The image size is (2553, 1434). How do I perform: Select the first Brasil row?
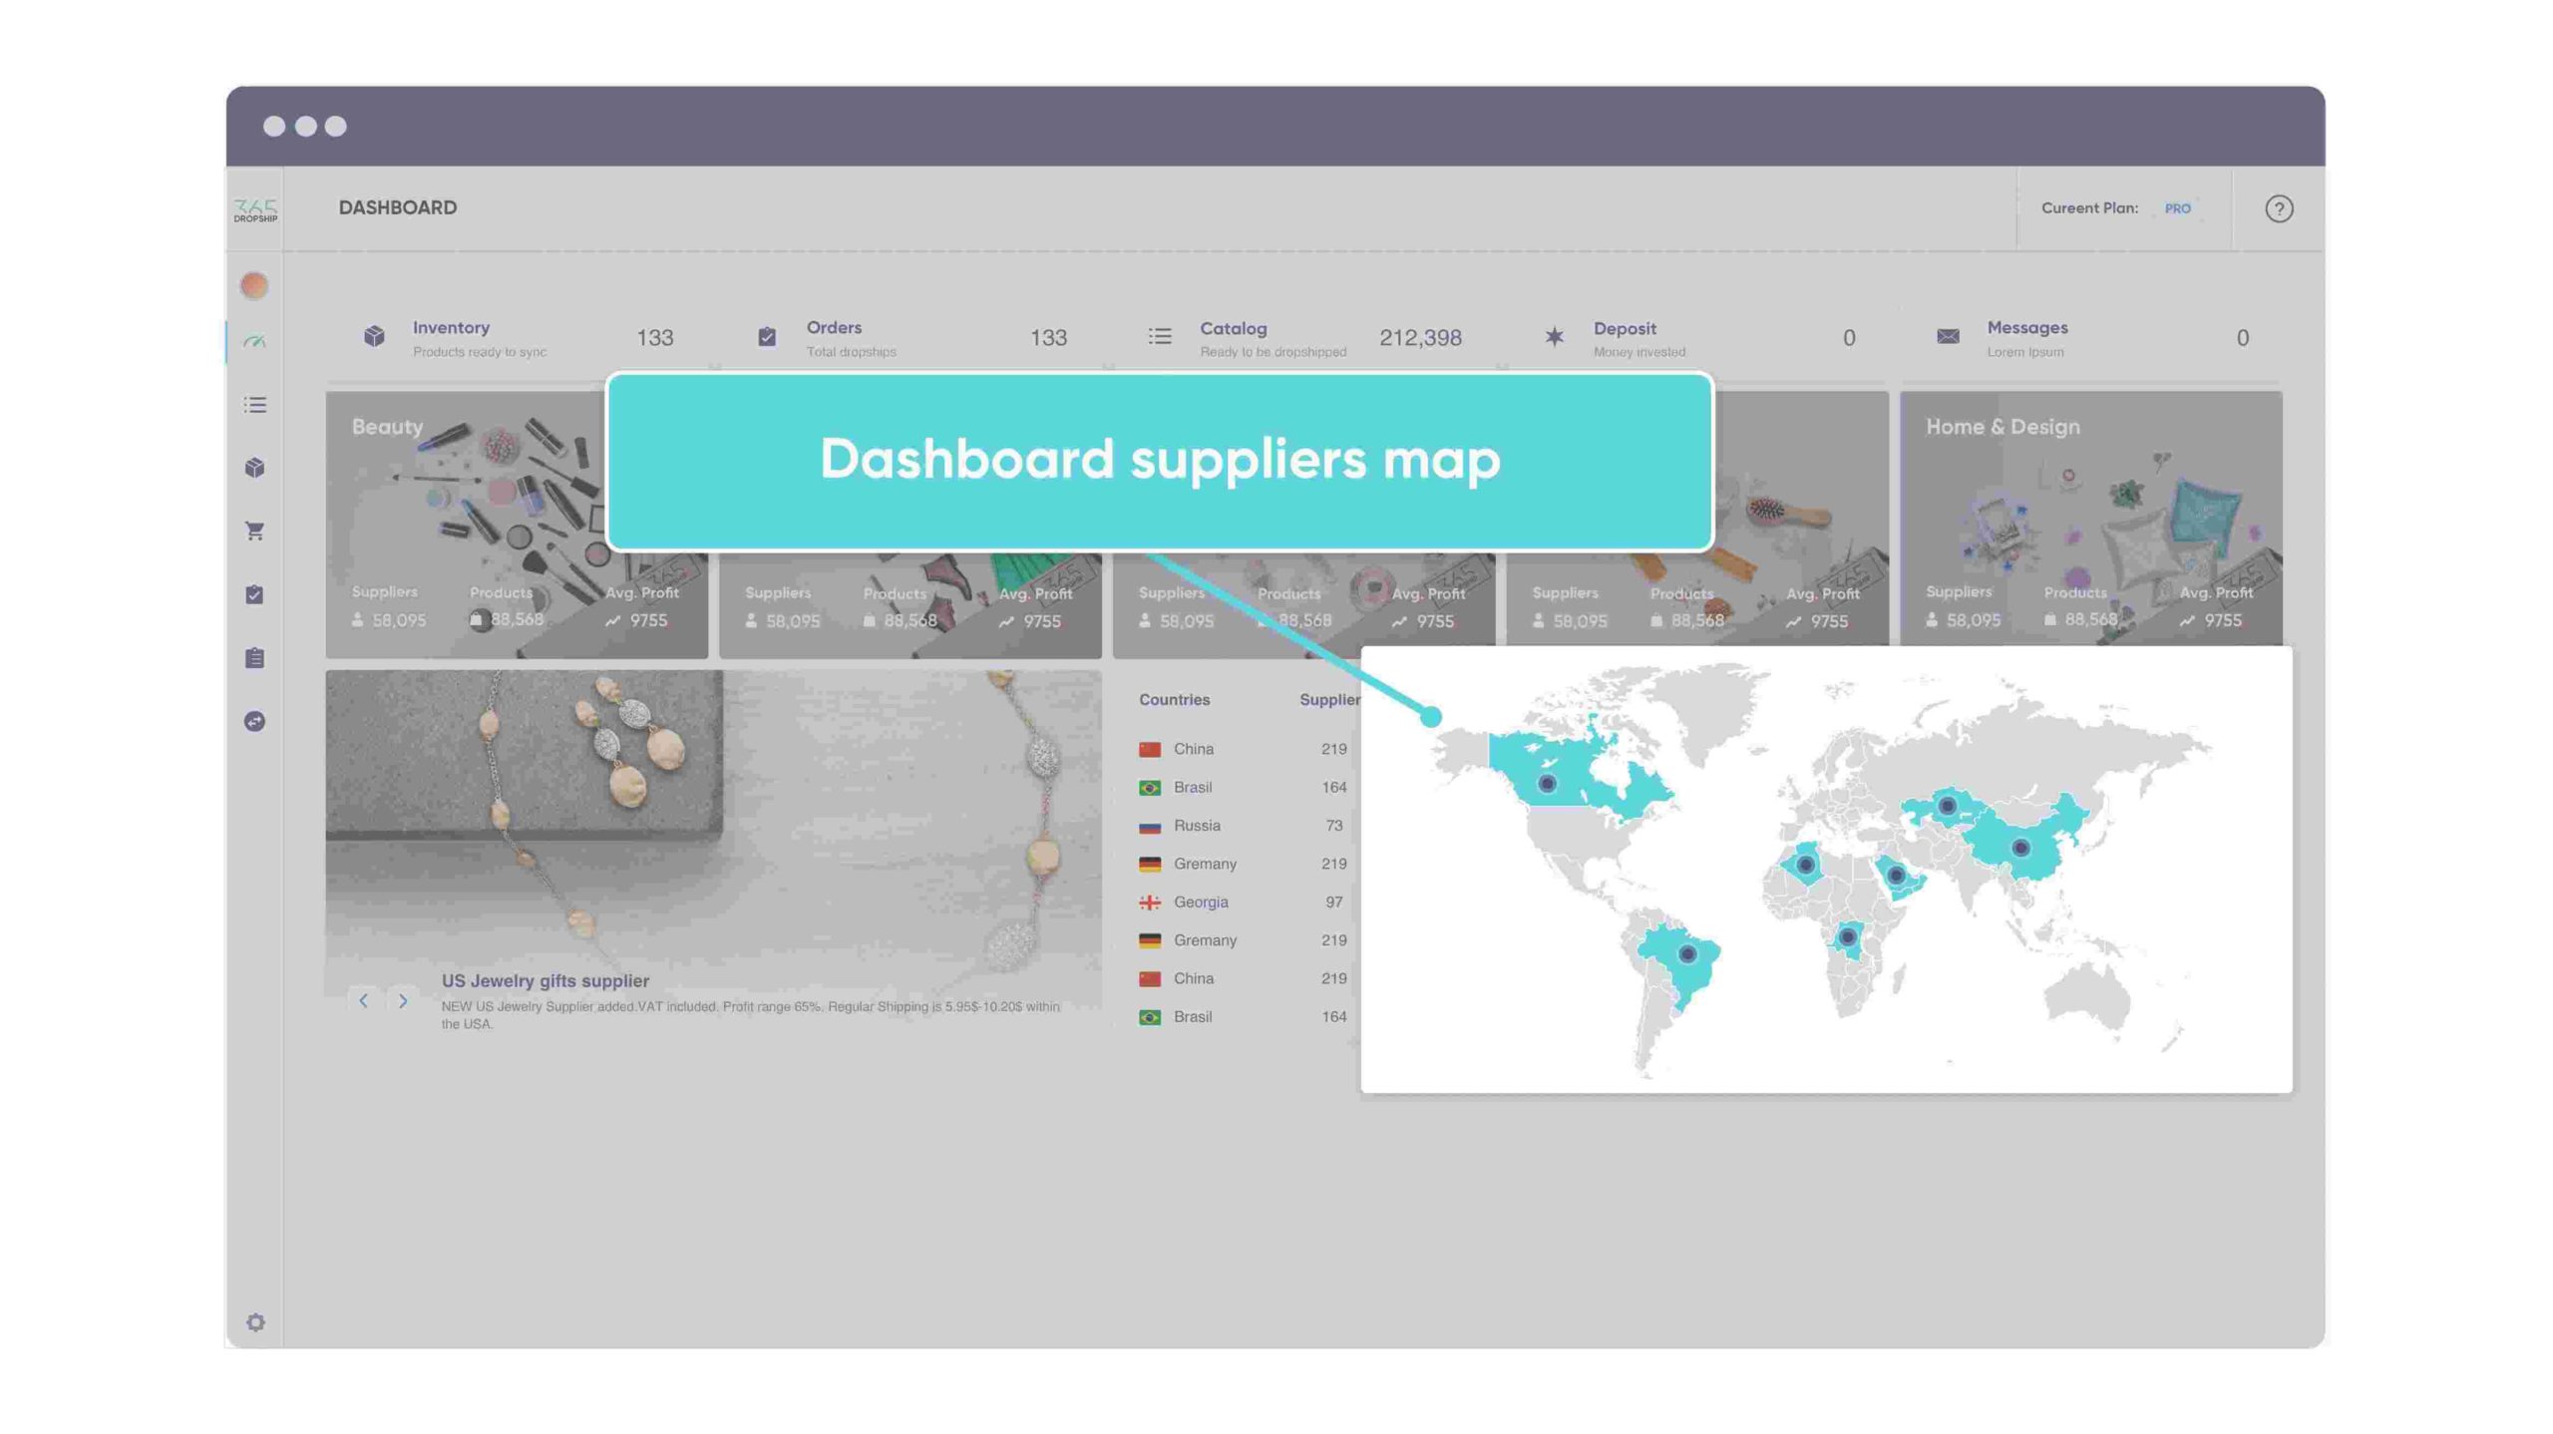pos(1244,788)
